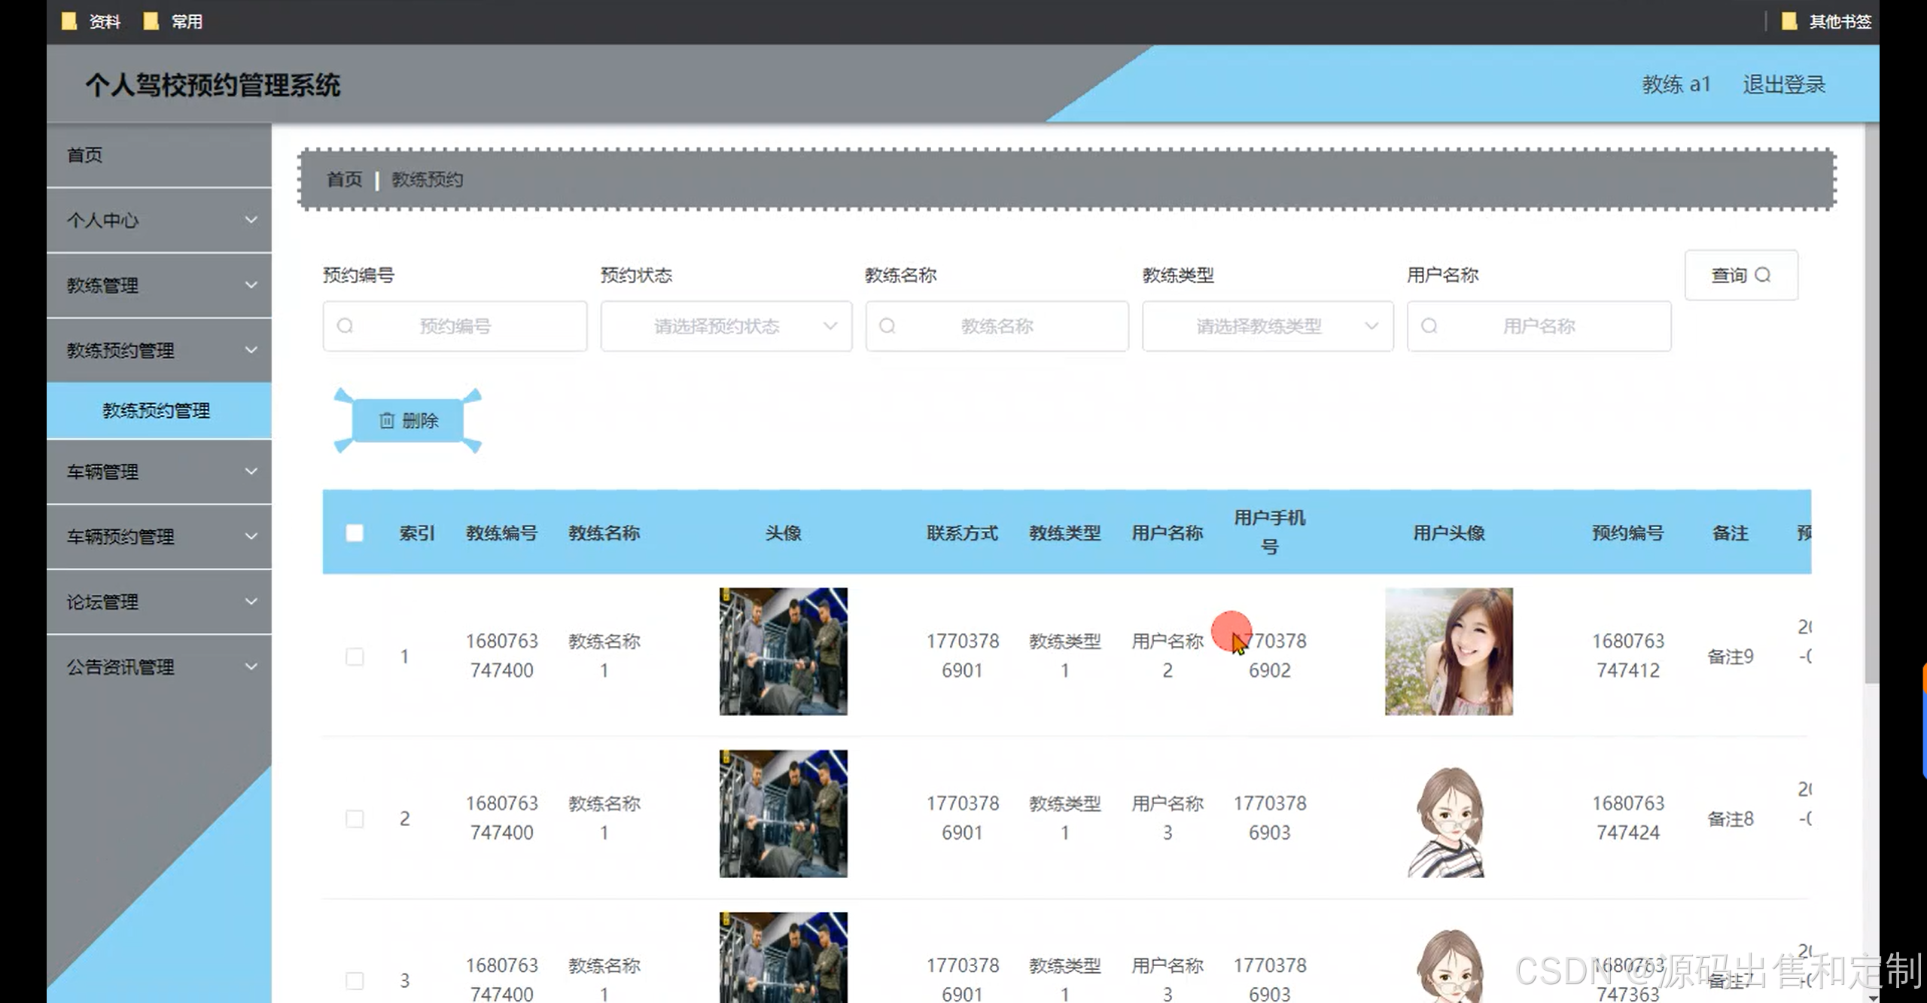Screen dimensions: 1927x1003
Task: Click search icon in 教练名称 field
Action: 887,326
